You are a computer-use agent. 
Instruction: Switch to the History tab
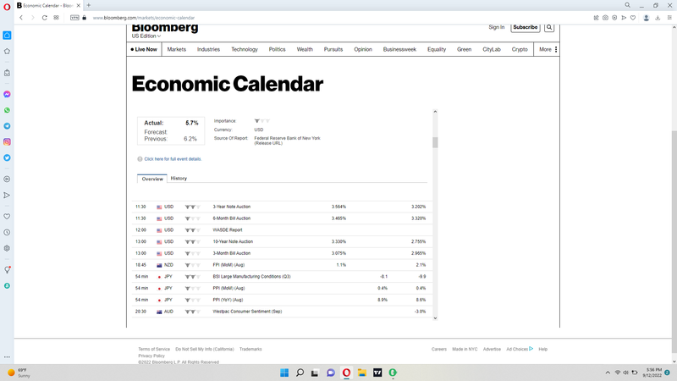(179, 179)
